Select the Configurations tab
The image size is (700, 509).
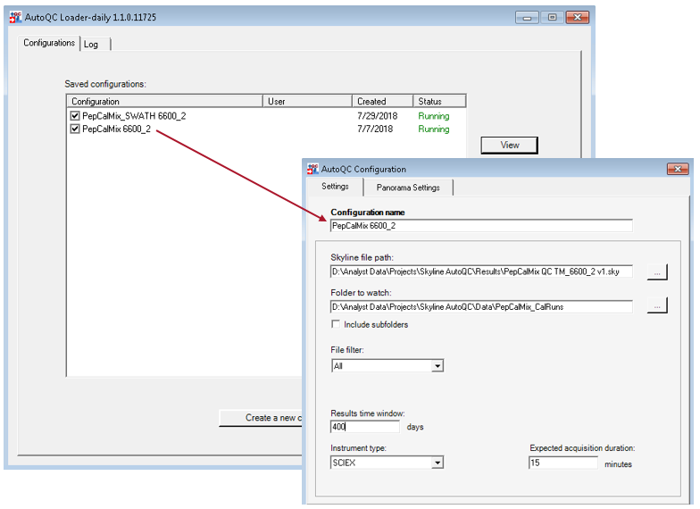coord(49,43)
